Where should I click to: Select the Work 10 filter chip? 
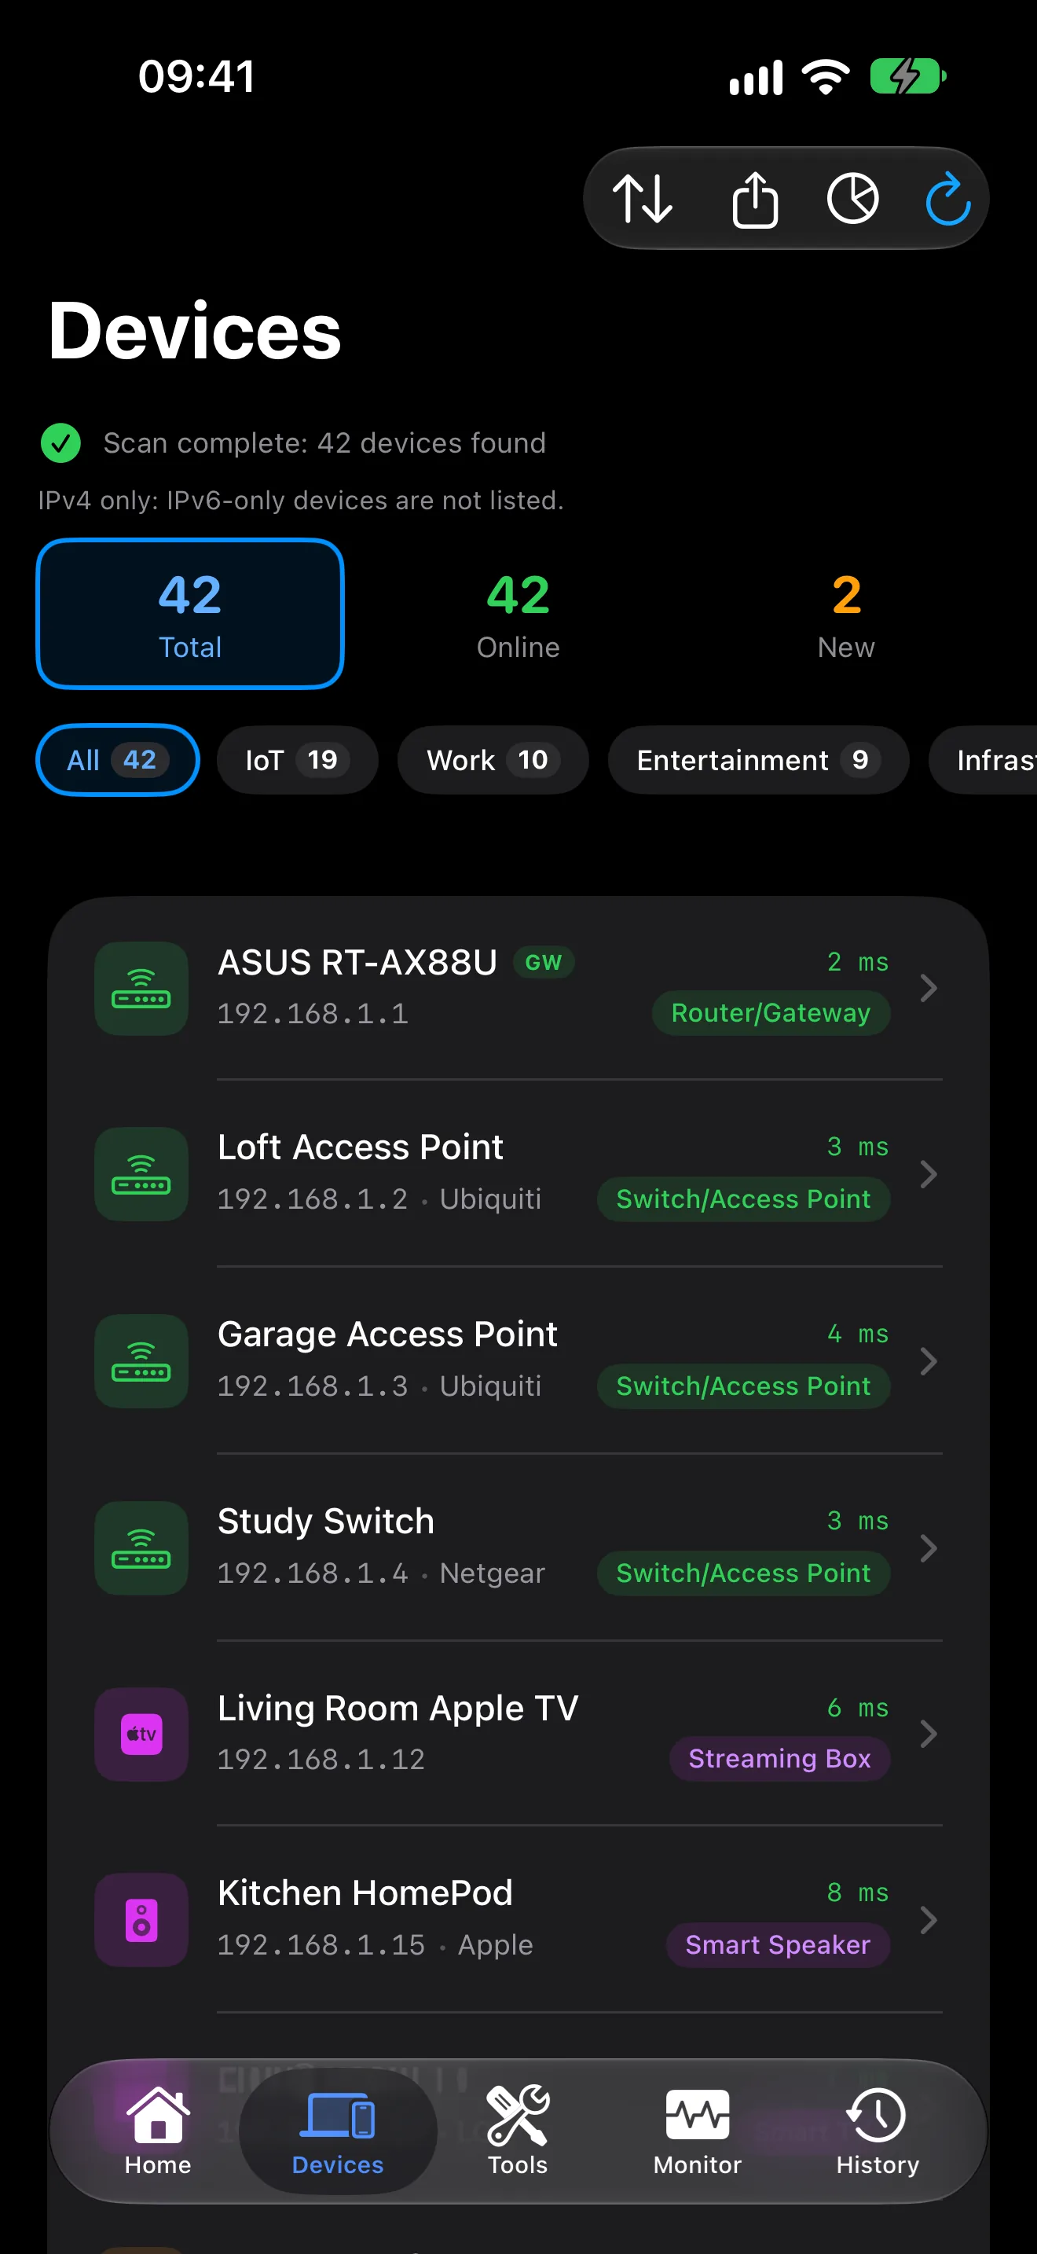pos(493,759)
